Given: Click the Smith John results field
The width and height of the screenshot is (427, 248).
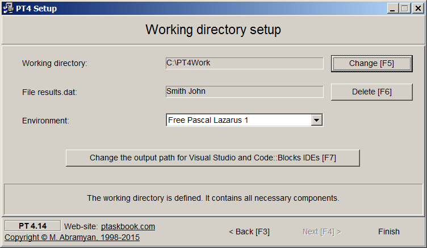Looking at the screenshot, I should (244, 92).
